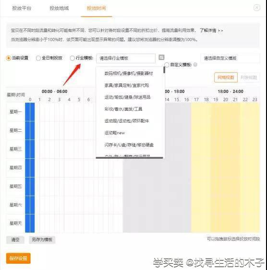Click the blue hour-0 cell for 星期一
267x270 pixels.
pos(30,112)
